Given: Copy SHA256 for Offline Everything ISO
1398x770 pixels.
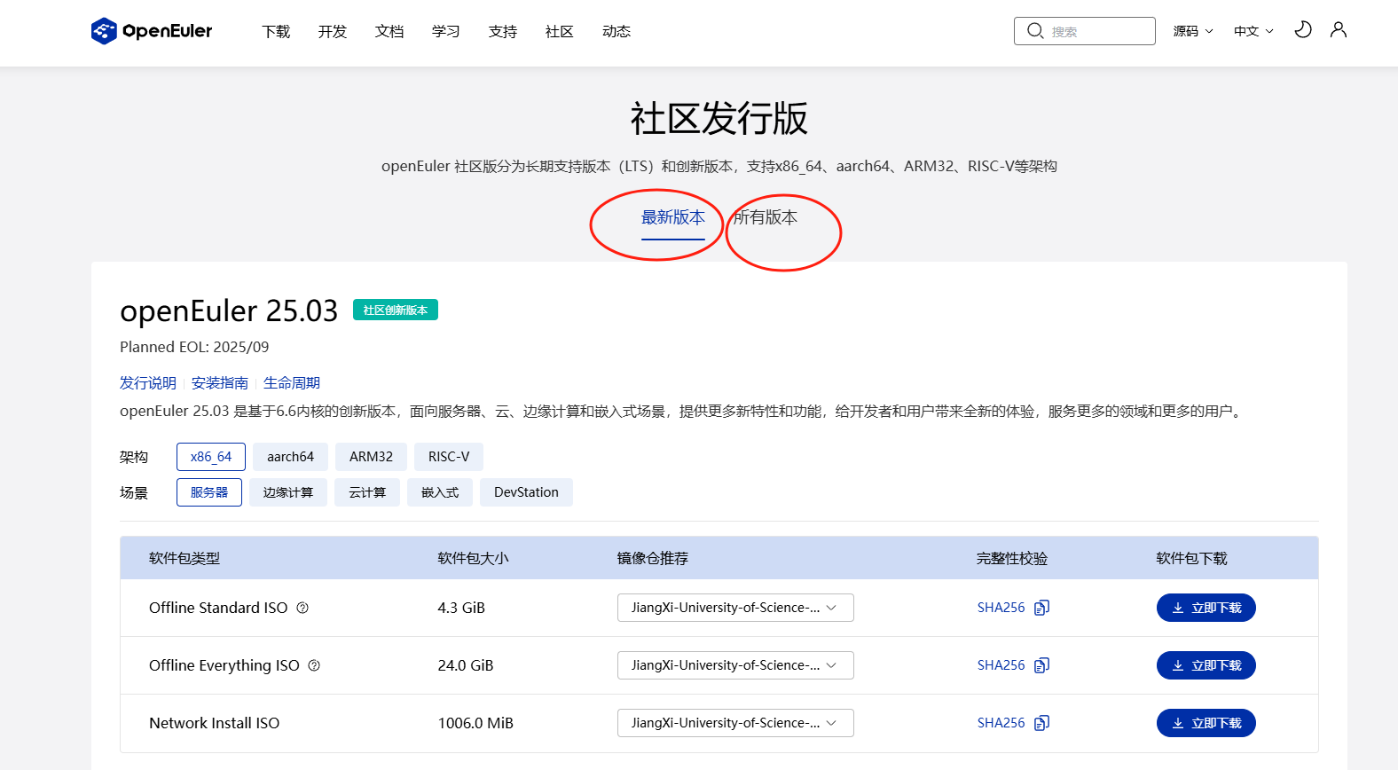Looking at the screenshot, I should click(1042, 665).
